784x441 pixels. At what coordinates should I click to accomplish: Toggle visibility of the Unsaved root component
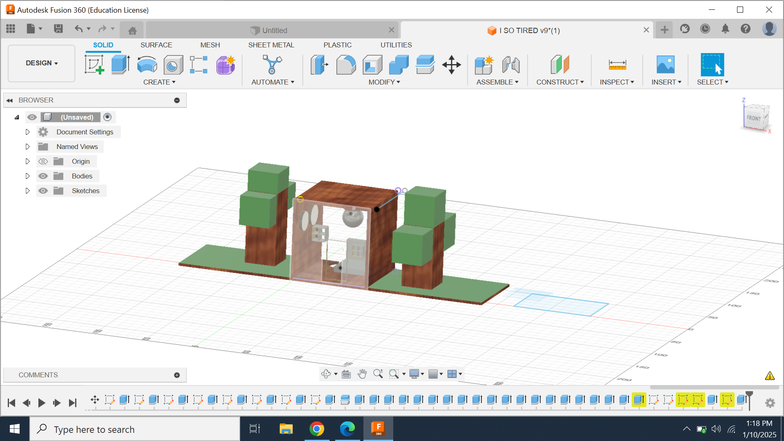coord(32,117)
